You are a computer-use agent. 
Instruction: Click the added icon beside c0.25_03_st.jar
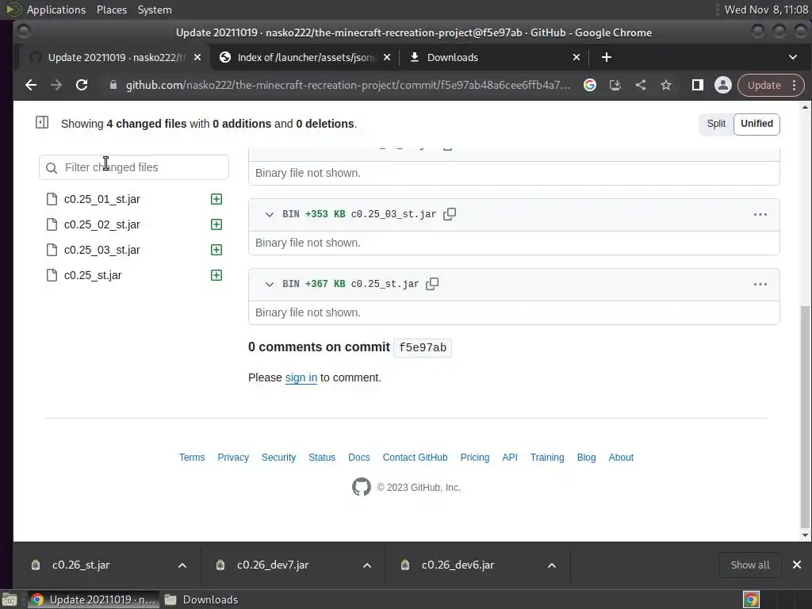216,250
